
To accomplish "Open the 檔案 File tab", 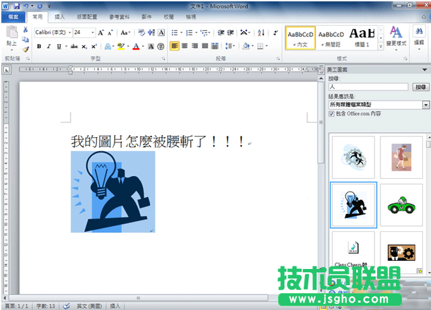I will pos(13,17).
